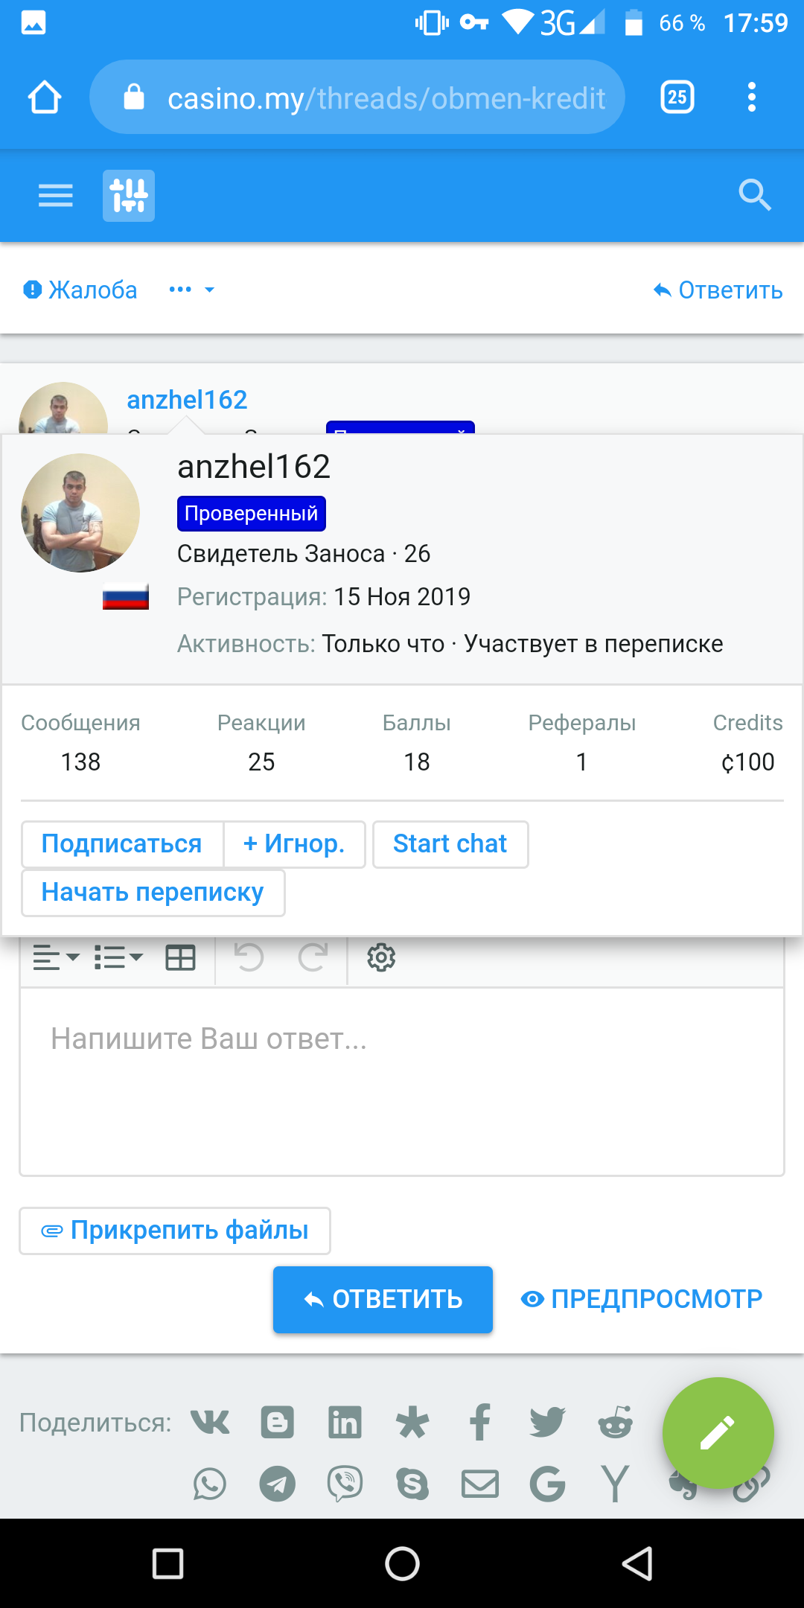Expand the three-dots more options dropdown
Viewport: 804px width, 1608px height.
point(191,290)
